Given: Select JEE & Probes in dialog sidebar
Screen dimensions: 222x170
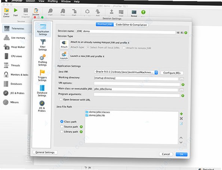Looking at the screenshot, I should 42,106.
